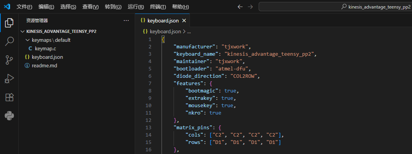Image resolution: width=412 pixels, height=154 pixels.
Task: Click the "kinesis_advantage_teensy_pp2" string value
Action: pos(269,54)
